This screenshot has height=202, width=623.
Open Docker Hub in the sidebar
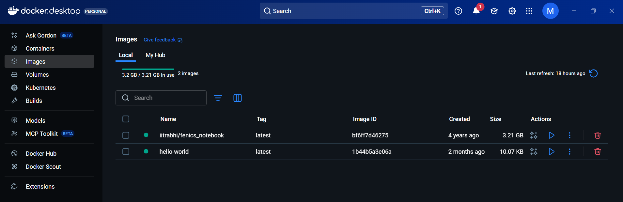[x=49, y=153]
